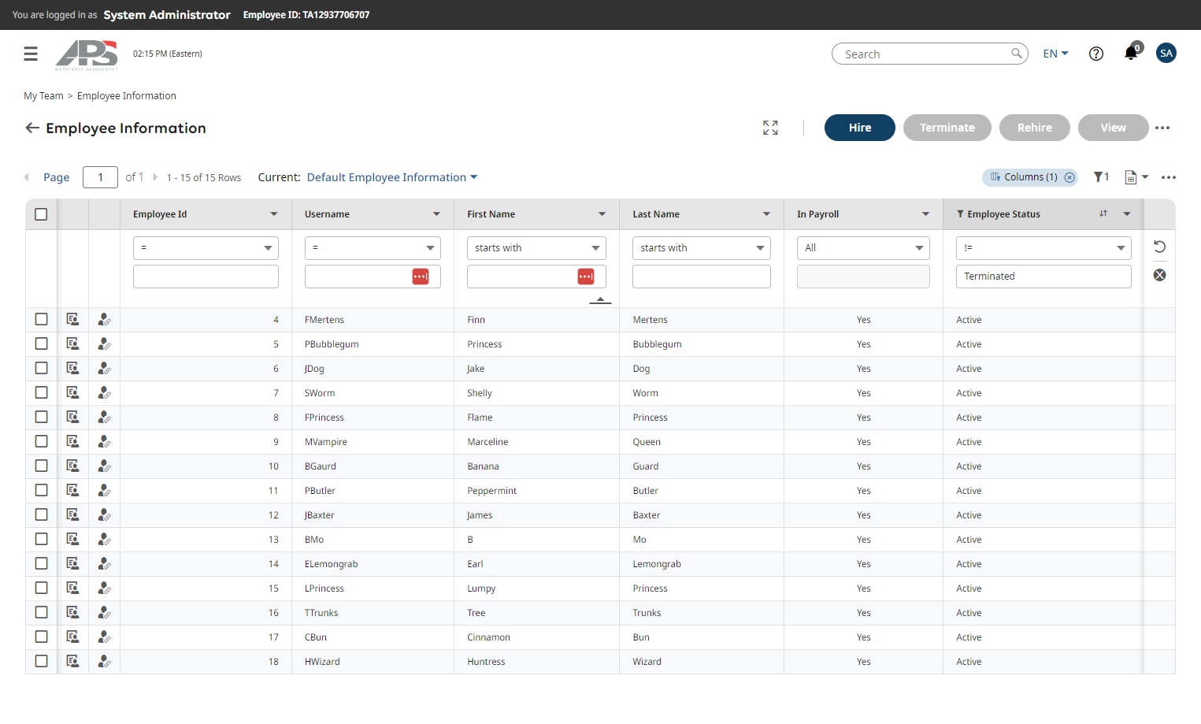Click the person icon in JDog row
The height and width of the screenshot is (724, 1201).
tap(104, 368)
